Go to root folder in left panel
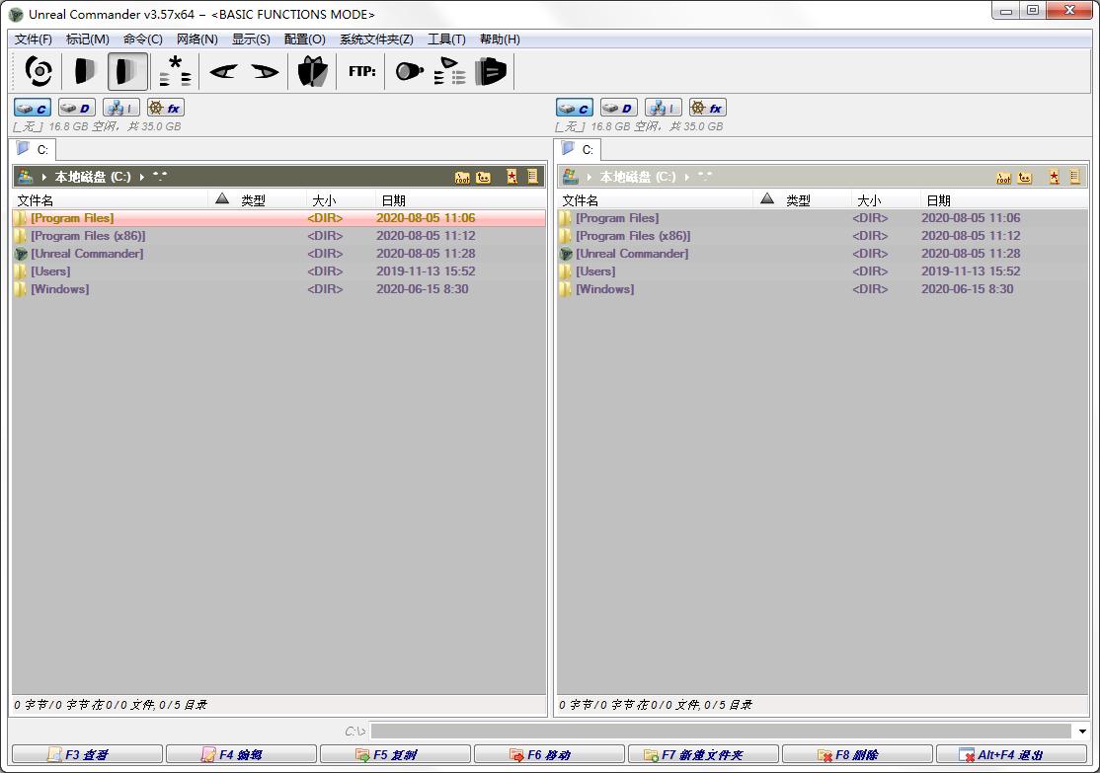1100x773 pixels. pos(462,178)
